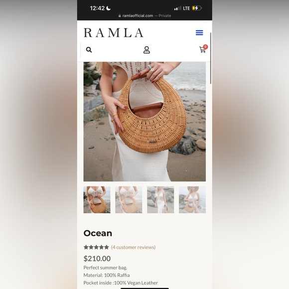Screen dimensions: 289x289
Task: Open the user account icon
Action: [146, 50]
